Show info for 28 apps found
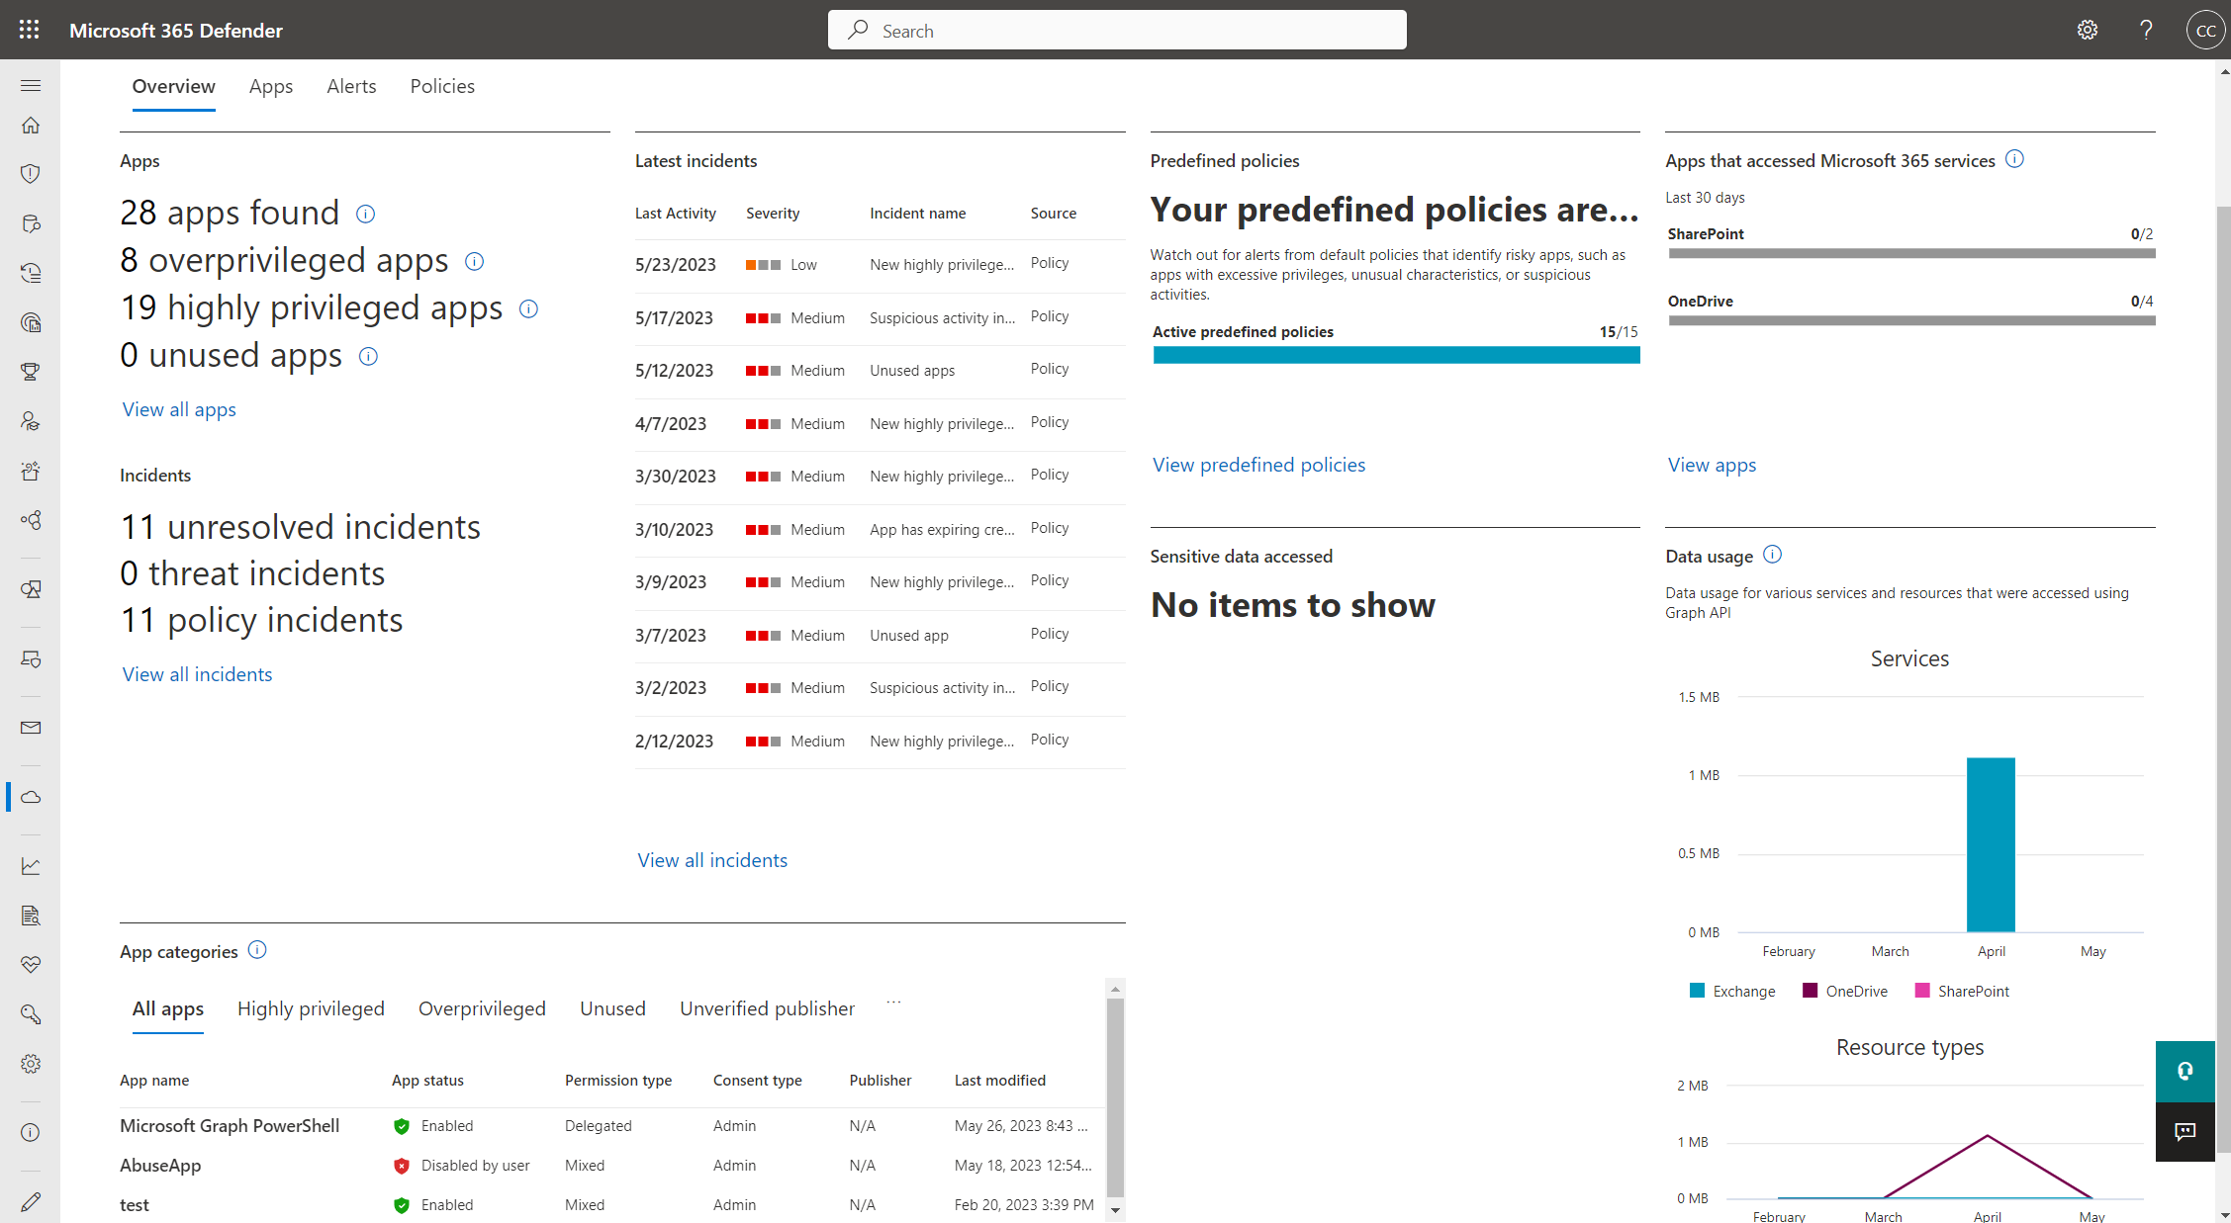This screenshot has height=1223, width=2231. (365, 214)
